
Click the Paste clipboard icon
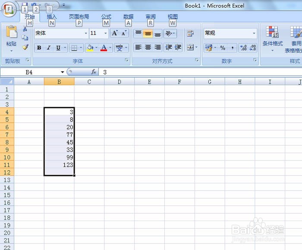(x=11, y=32)
